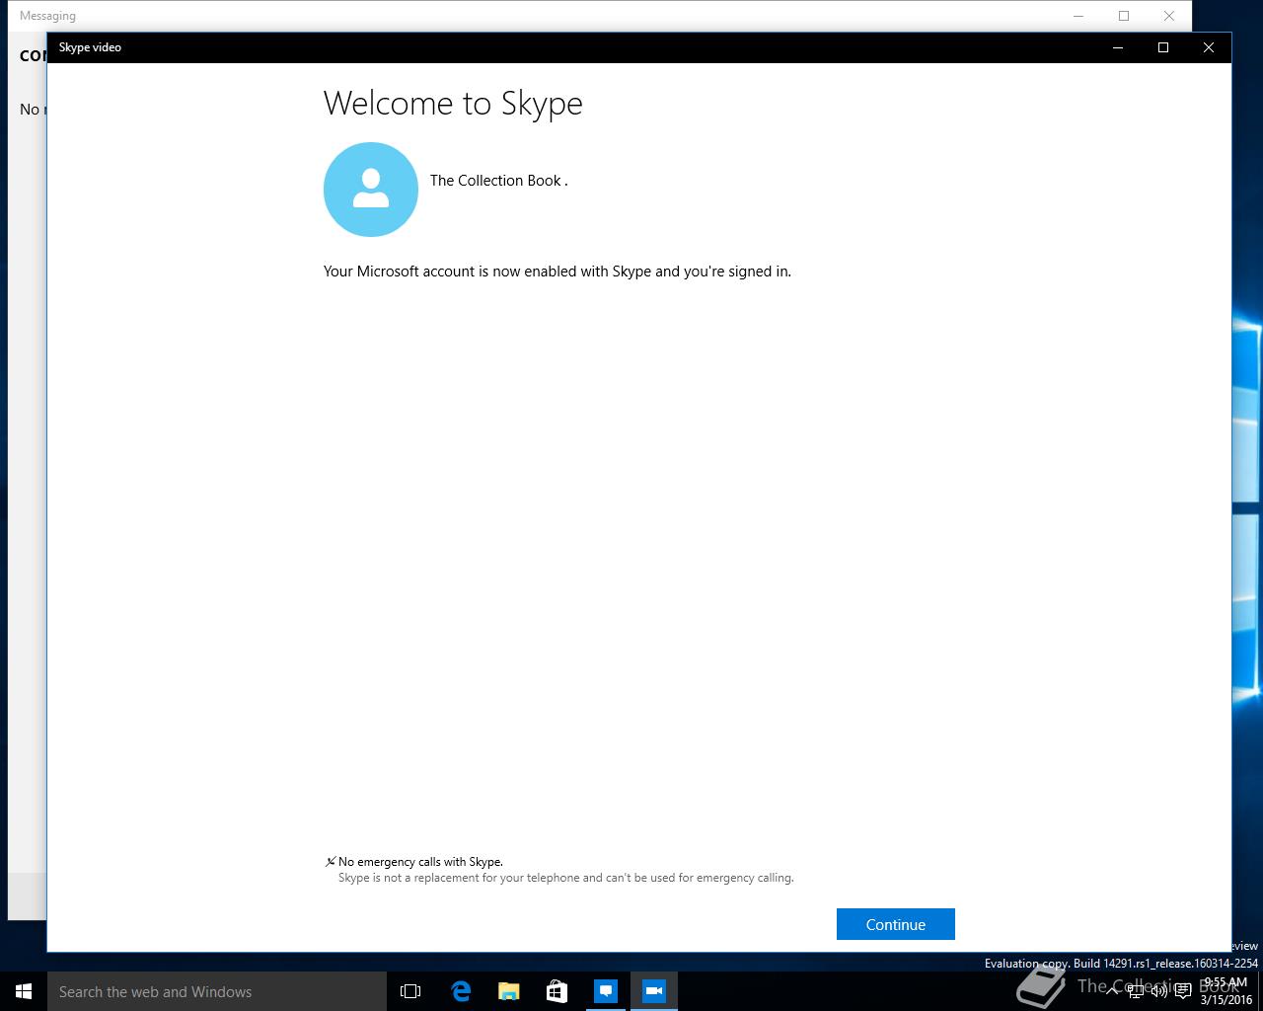Click the taskbar clock showing 9:55 AM
The image size is (1263, 1011).
pos(1226,991)
